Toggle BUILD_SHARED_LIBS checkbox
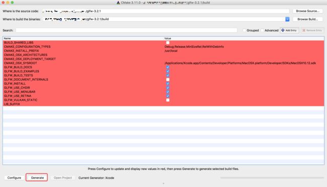This screenshot has width=327, height=187. coord(168,43)
